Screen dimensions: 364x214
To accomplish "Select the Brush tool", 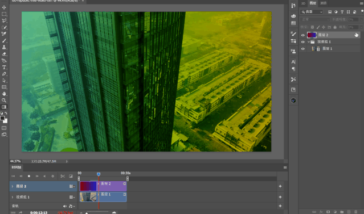I will pos(4,41).
